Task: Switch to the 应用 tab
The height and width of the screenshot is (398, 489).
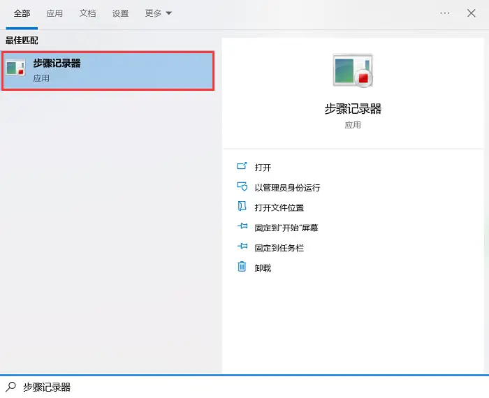Action: [54, 13]
